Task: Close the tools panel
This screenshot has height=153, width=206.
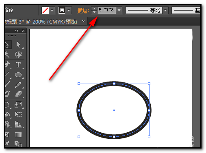Action: point(23,31)
